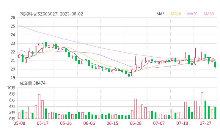Click the MA10 legend label

pyautogui.click(x=176, y=14)
